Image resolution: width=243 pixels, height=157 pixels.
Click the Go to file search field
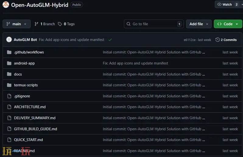point(154,24)
